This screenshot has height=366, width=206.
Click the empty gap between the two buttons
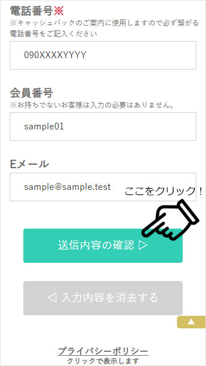103,272
